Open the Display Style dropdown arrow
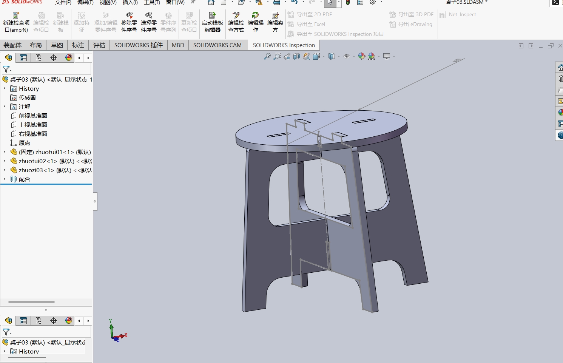Viewport: 563px width, 363px height. [x=339, y=57]
